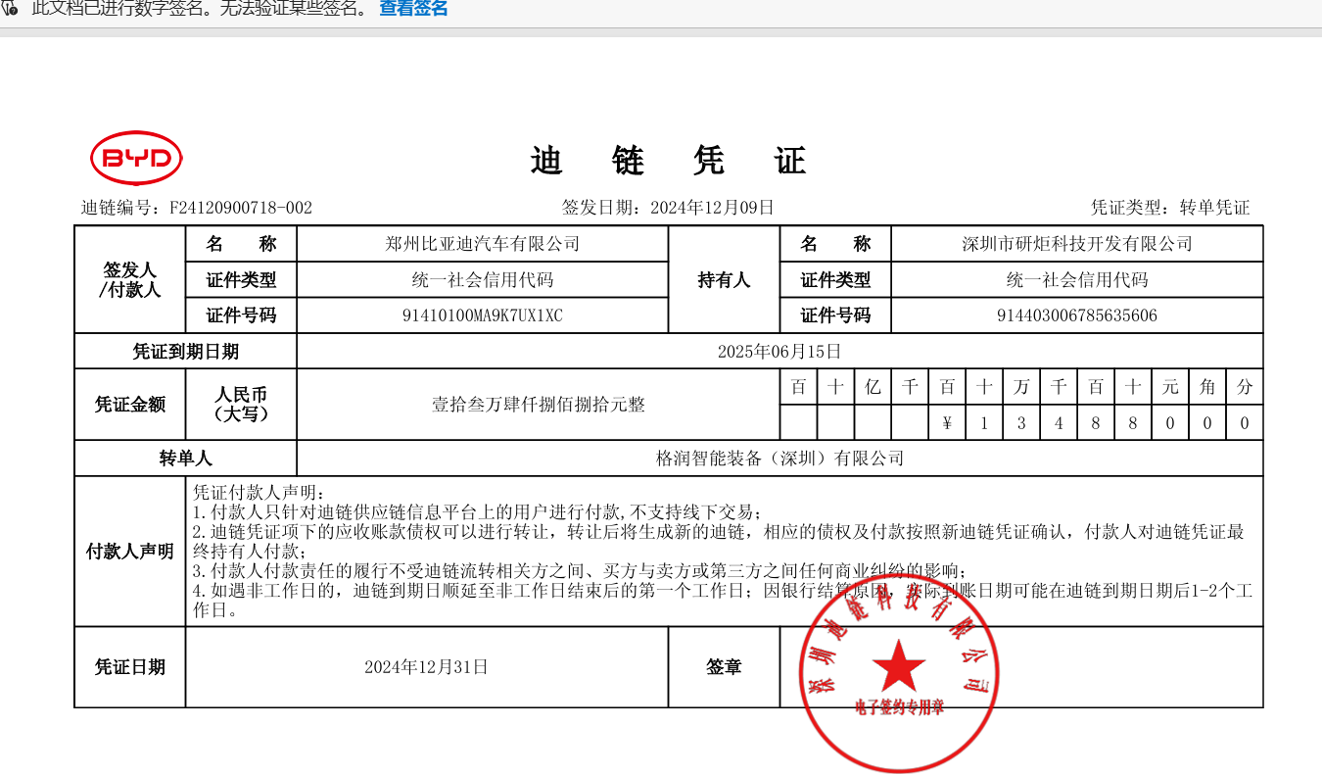1322x774 pixels.
Task: Click the BYD logo
Action: coord(136,158)
